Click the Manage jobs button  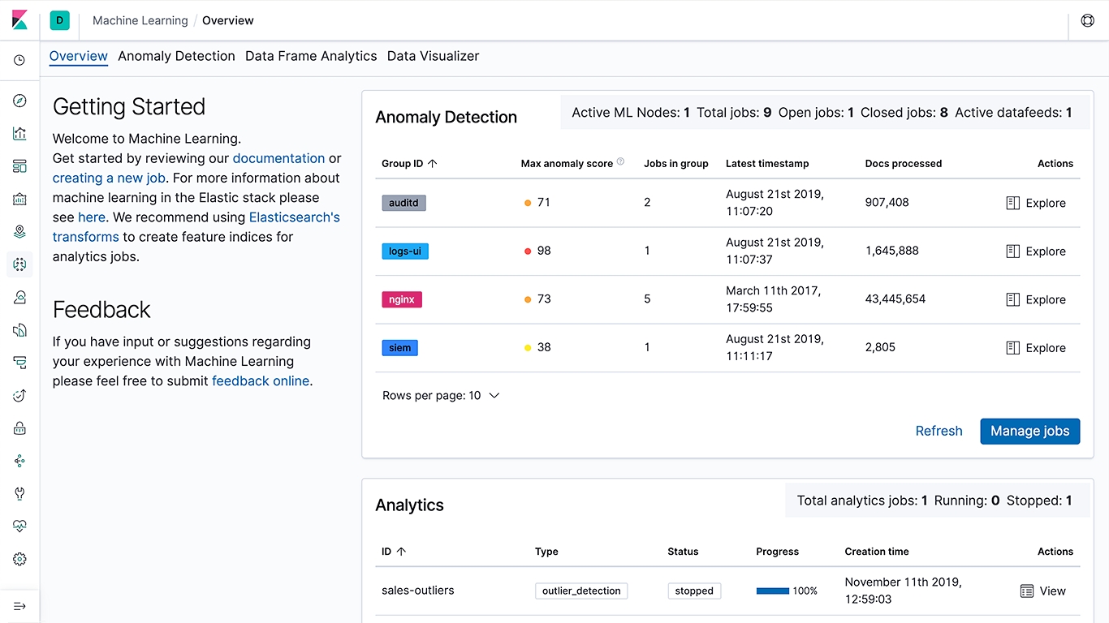(1029, 431)
